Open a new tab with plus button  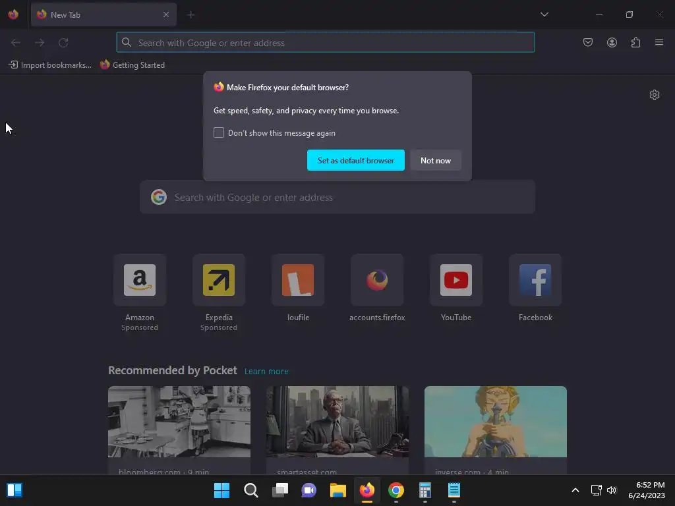pos(191,15)
